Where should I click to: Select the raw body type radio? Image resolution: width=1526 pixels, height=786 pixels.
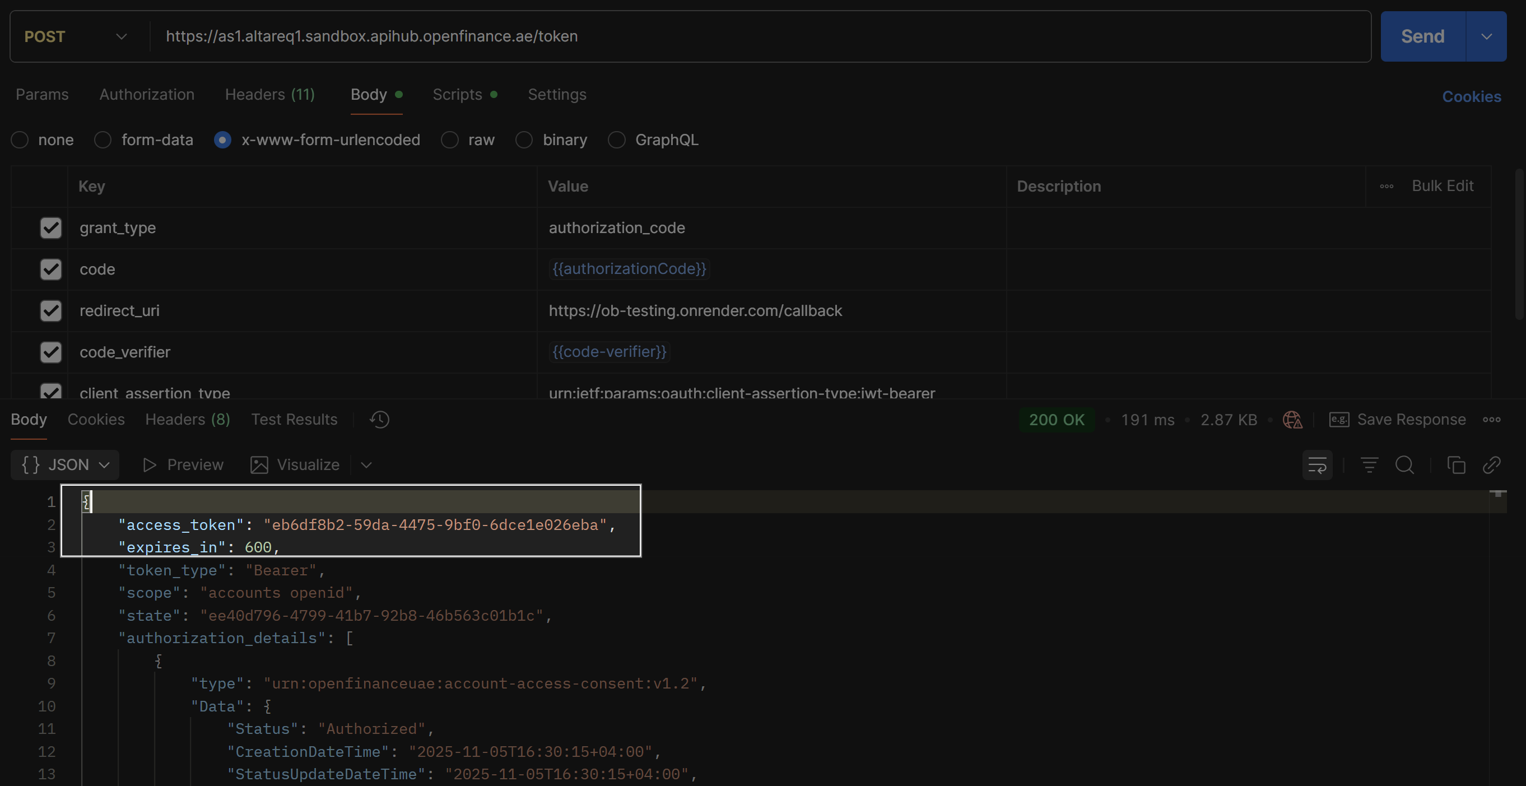(450, 141)
